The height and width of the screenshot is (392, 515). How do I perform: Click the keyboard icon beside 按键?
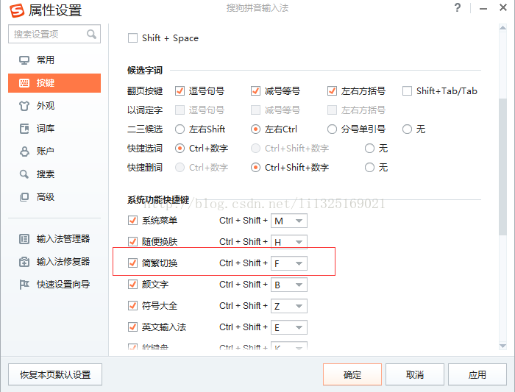[x=24, y=83]
